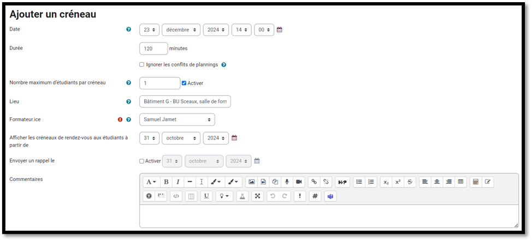The height and width of the screenshot is (241, 532).
Task: Insert a link with the chain icon
Action: tap(314, 182)
